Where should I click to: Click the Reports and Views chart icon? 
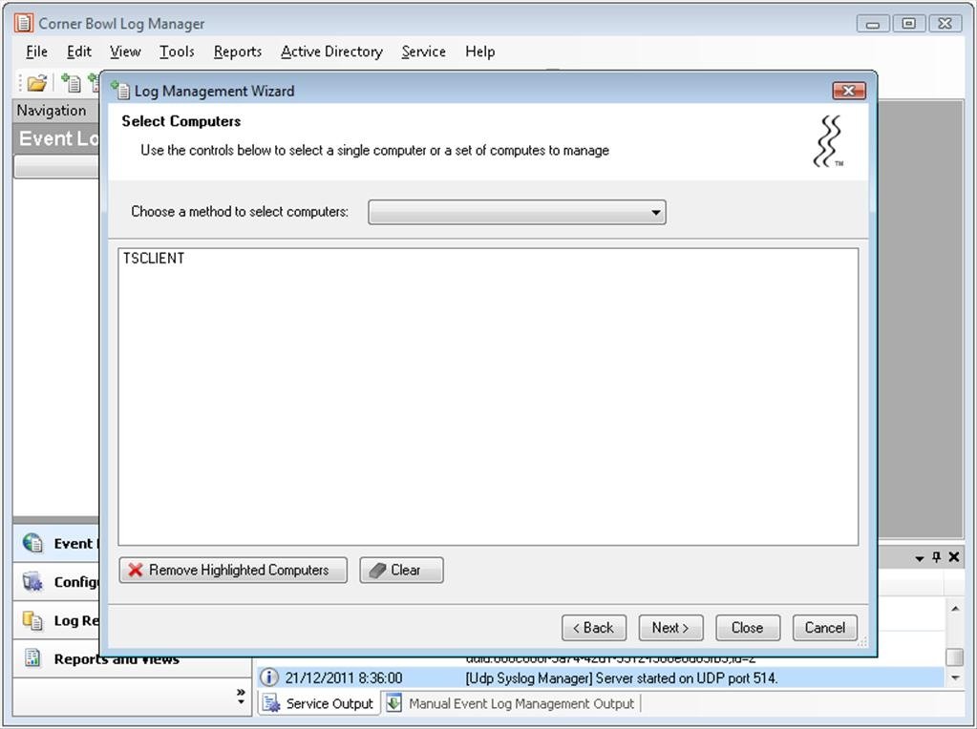coord(32,658)
